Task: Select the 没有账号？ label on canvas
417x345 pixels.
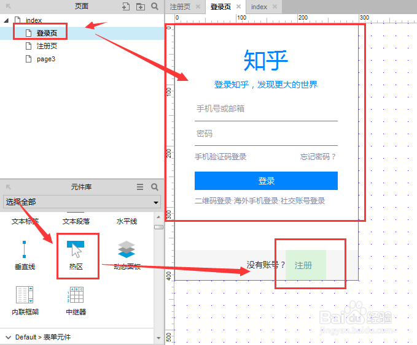Action: (x=266, y=265)
